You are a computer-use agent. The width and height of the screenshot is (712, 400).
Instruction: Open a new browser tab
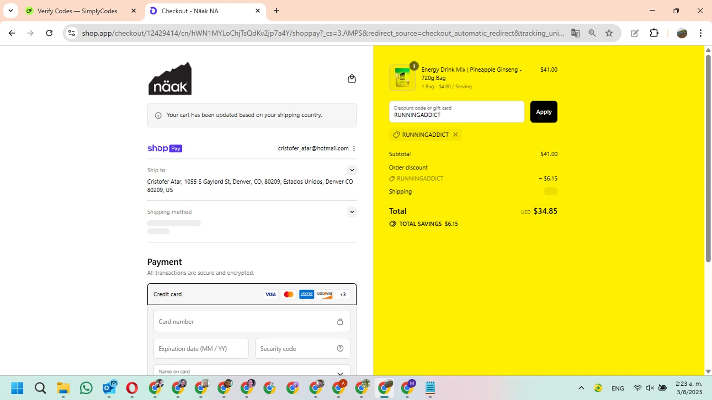coord(277,11)
